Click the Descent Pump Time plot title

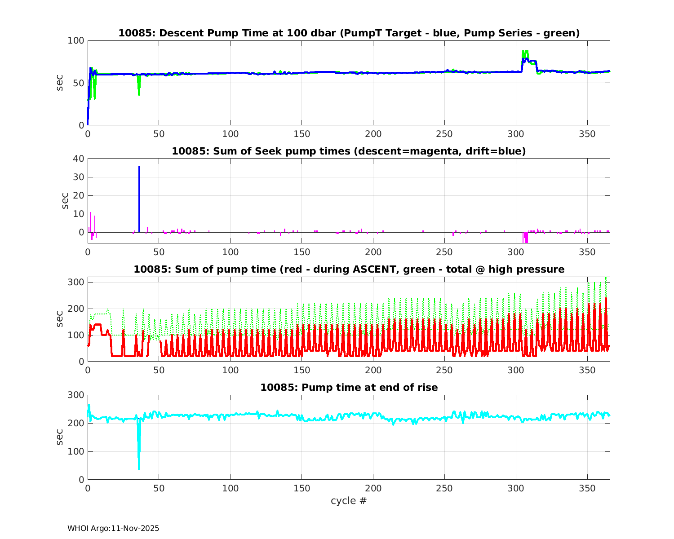[x=349, y=33]
